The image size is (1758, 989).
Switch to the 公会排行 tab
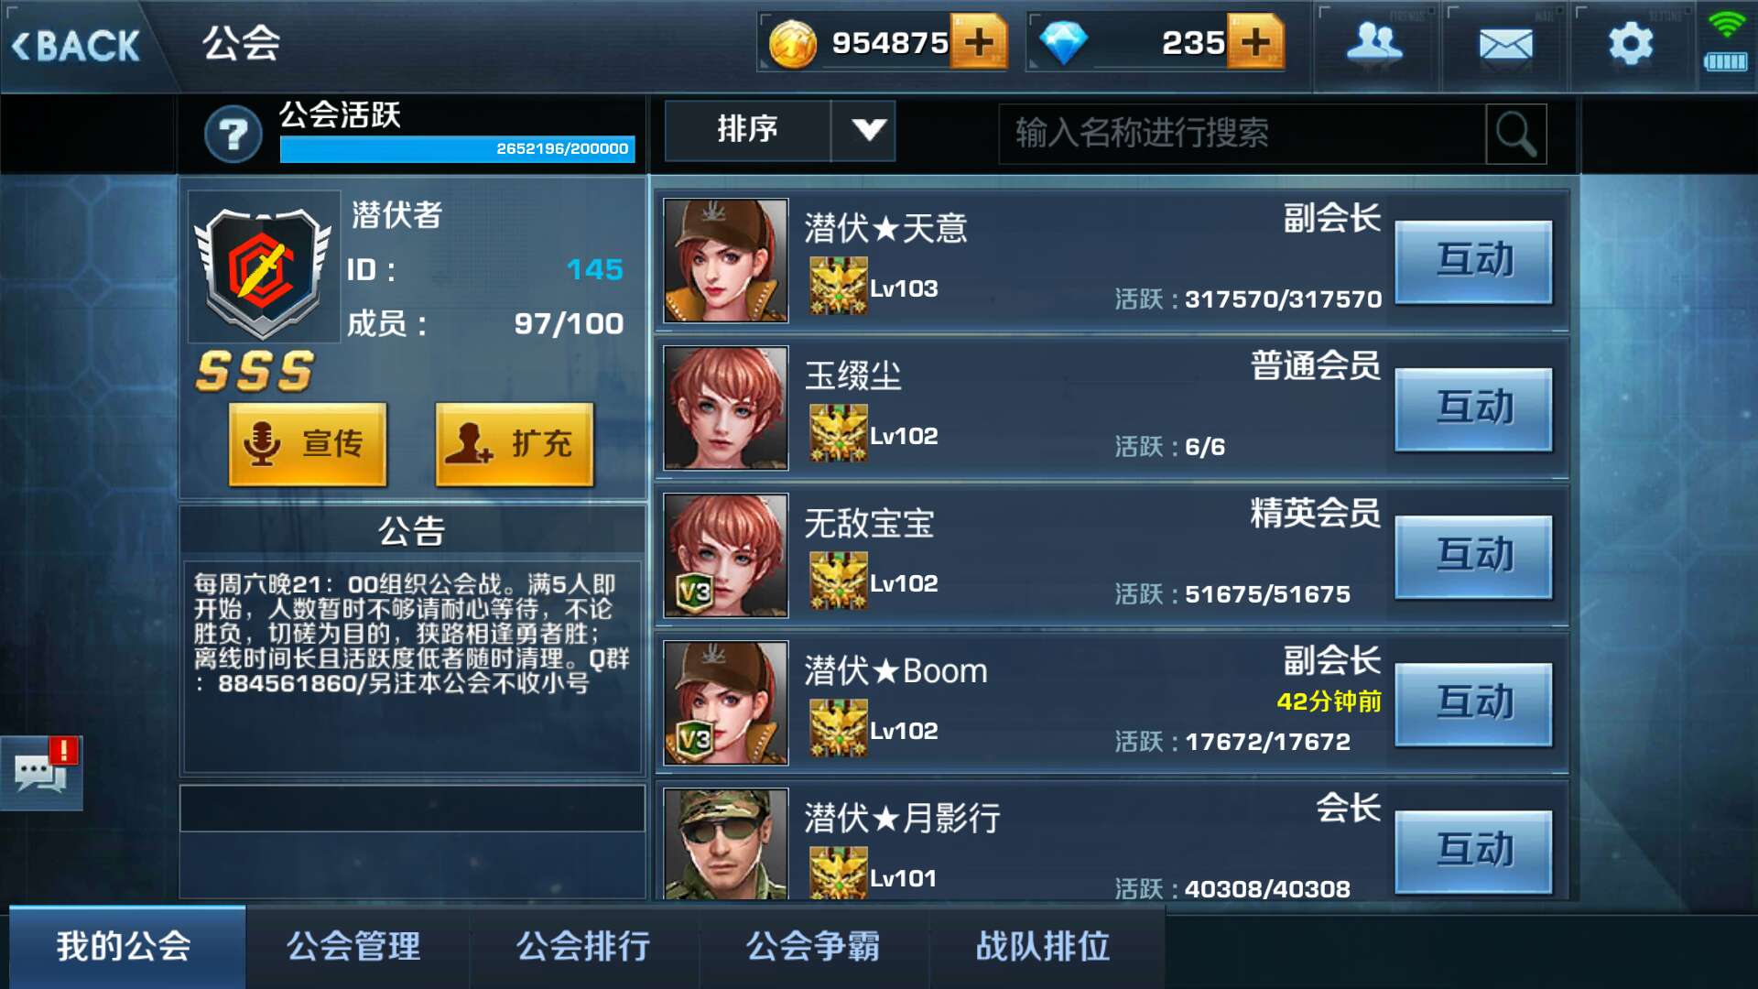click(584, 946)
